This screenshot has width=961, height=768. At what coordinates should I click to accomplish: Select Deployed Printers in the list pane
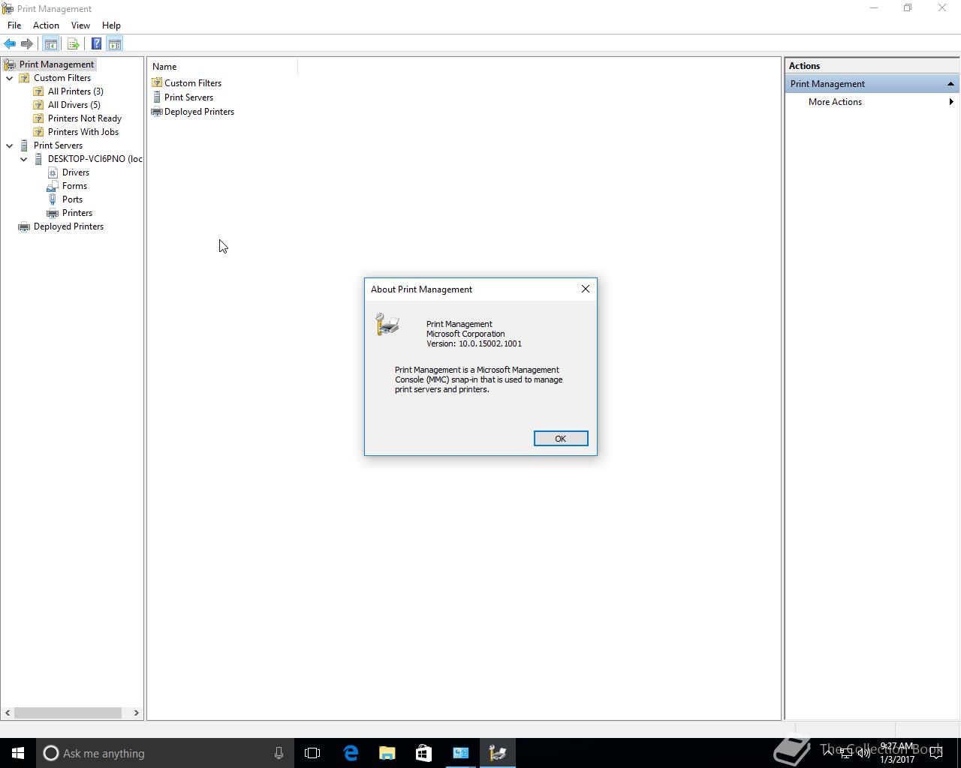(199, 112)
